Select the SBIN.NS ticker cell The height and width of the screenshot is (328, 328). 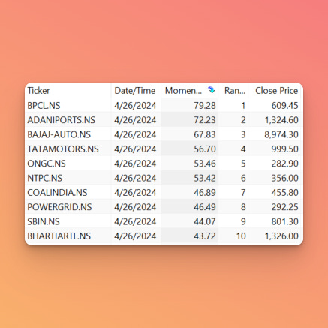pos(44,221)
